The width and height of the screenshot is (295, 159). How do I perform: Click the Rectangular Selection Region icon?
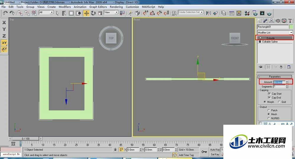71,13
